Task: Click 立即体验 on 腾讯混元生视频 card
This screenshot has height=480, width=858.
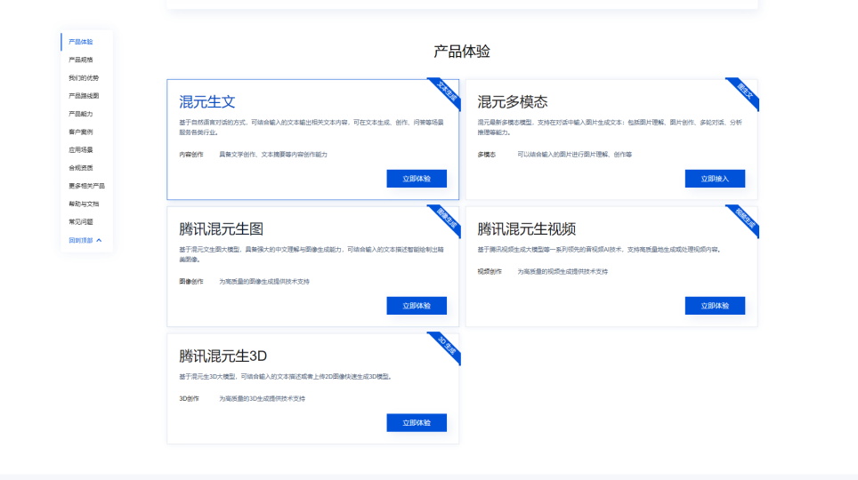Action: pyautogui.click(x=715, y=306)
